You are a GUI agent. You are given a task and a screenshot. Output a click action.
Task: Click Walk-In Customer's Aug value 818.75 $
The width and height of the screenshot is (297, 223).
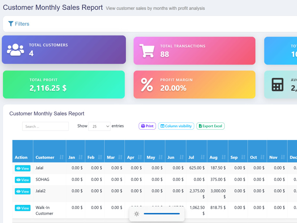click(x=218, y=208)
